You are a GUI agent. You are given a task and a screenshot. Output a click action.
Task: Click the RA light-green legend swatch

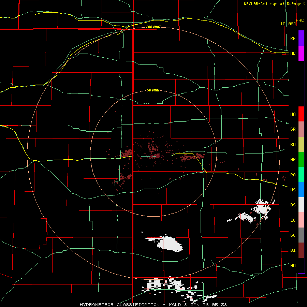pyautogui.click(x=301, y=175)
